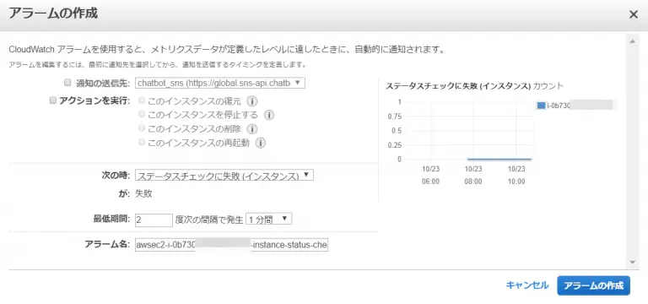Click the blue legend swatch for i-0b730

click(541, 106)
